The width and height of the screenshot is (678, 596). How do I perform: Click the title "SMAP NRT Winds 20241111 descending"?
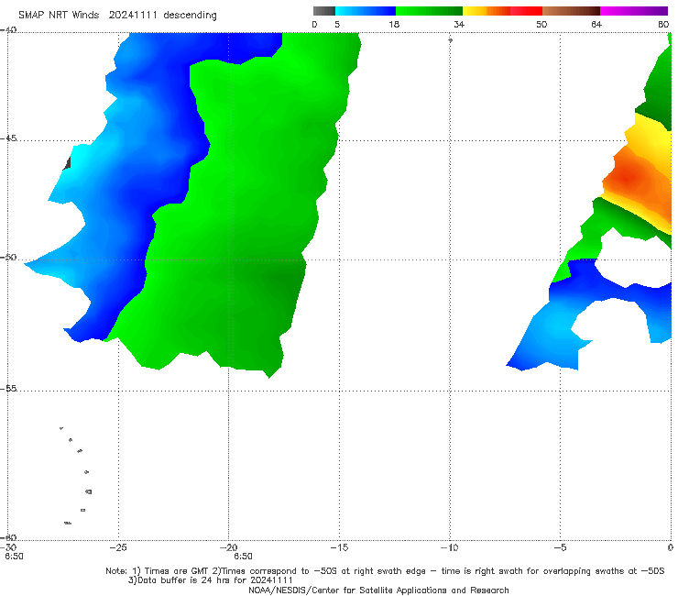[x=117, y=15]
